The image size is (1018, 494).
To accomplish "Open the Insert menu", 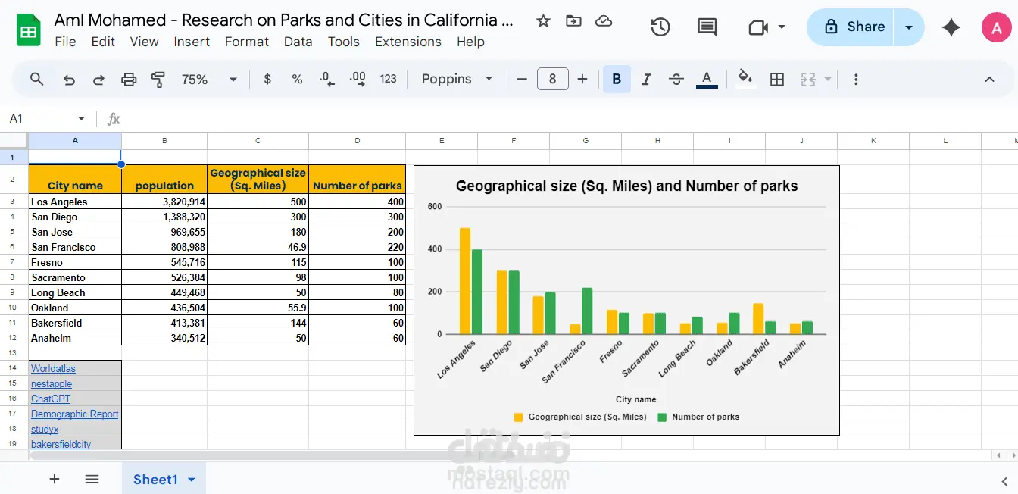I will click(192, 42).
